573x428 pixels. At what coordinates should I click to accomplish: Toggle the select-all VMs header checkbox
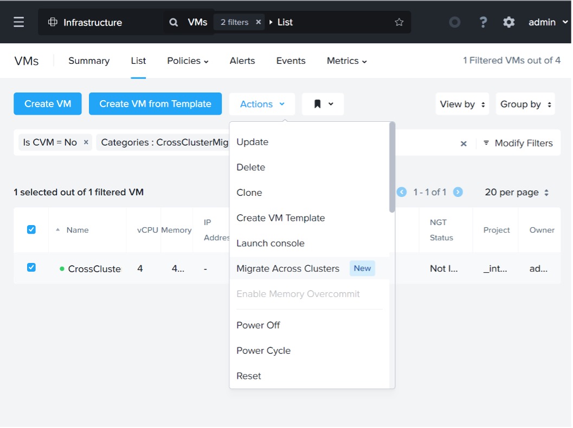(x=31, y=229)
